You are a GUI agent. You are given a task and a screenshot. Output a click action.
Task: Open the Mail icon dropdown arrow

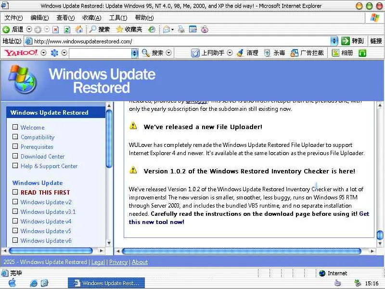pos(173,30)
